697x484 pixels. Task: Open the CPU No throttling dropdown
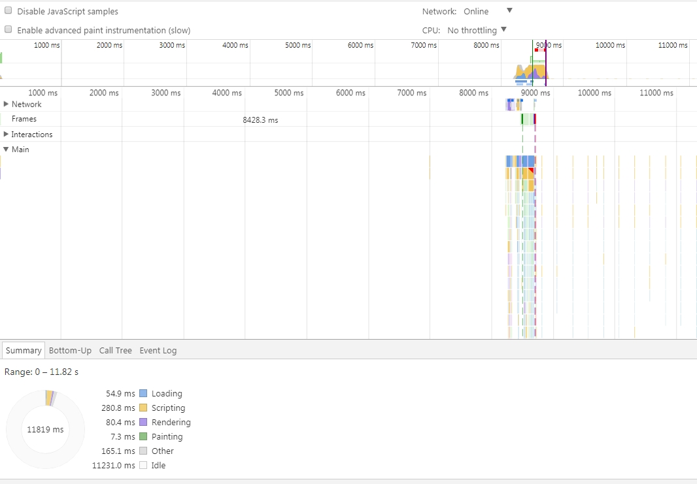click(477, 30)
